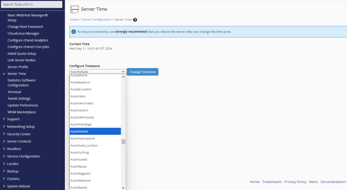This screenshot has width=347, height=190.
Task: Click the Server Time page header icon
Action: pyautogui.click(x=75, y=9)
